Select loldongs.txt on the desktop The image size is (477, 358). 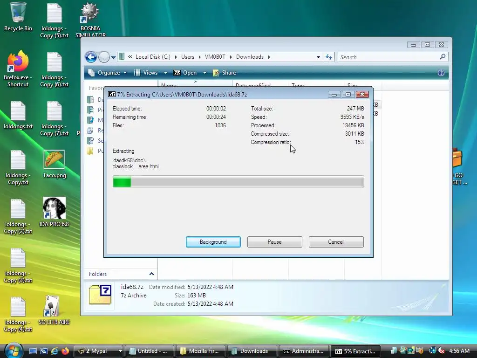click(x=18, y=116)
